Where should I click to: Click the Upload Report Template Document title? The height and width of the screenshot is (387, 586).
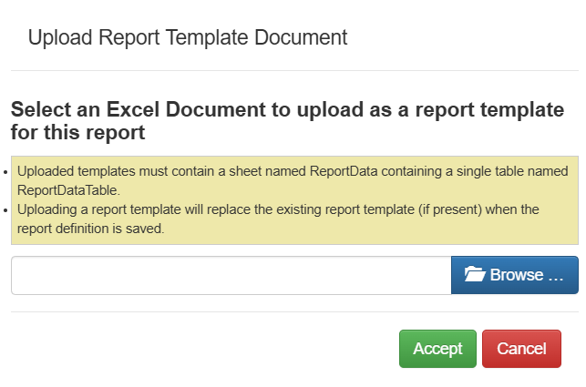click(x=188, y=37)
